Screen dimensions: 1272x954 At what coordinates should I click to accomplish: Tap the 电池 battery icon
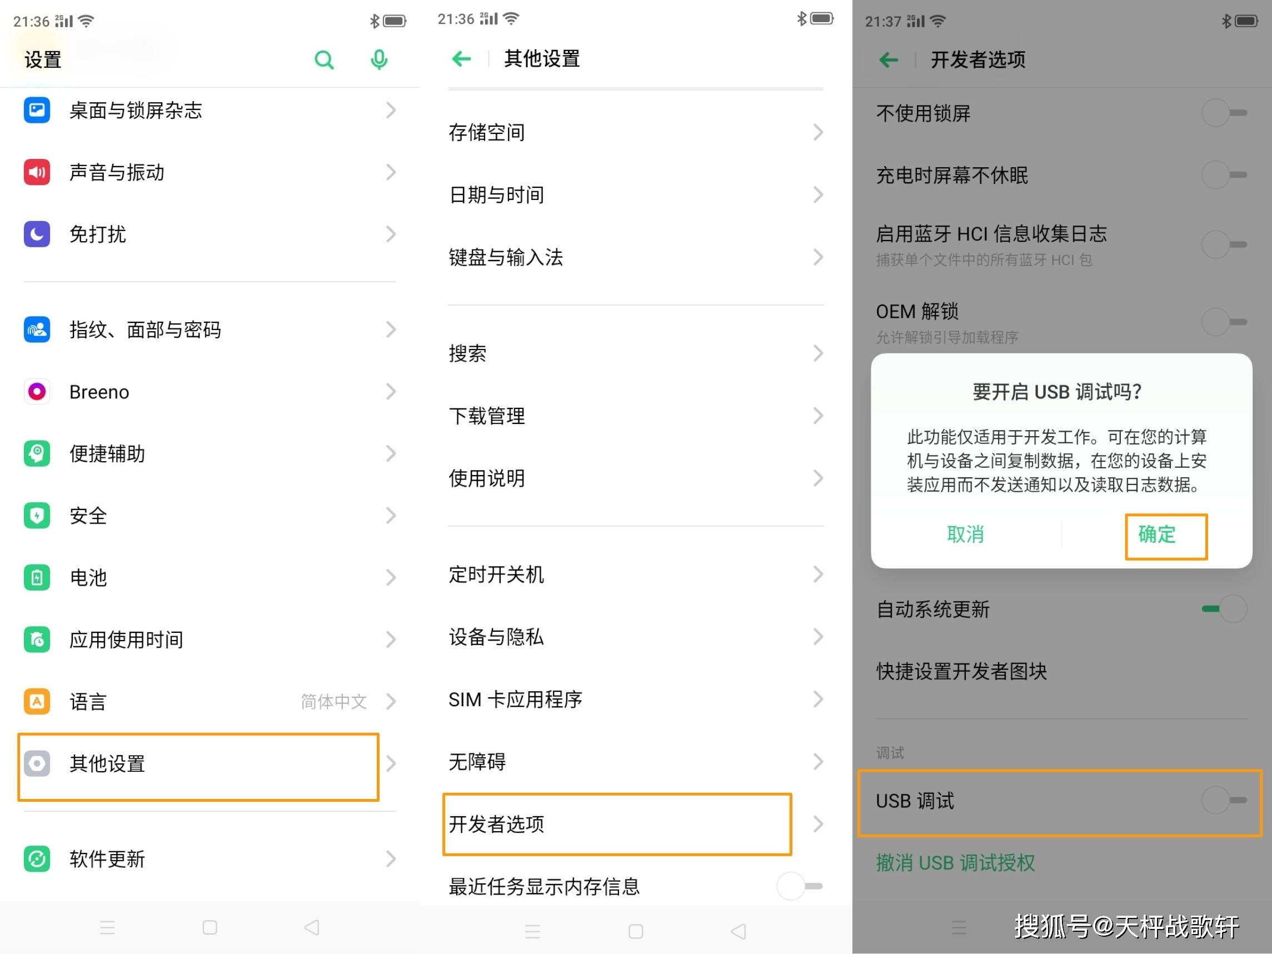[37, 577]
